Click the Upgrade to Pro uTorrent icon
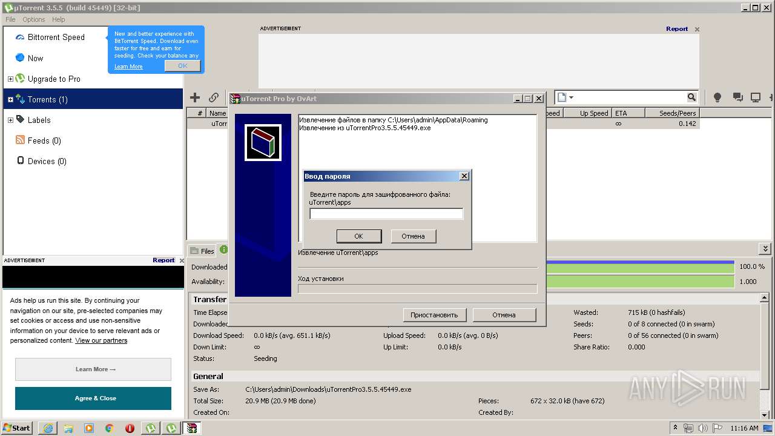The width and height of the screenshot is (775, 436). tap(20, 79)
